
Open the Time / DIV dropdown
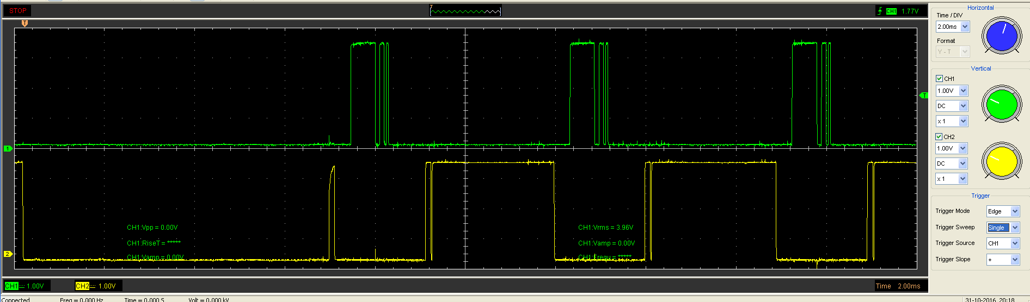pos(965,27)
